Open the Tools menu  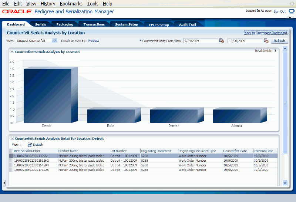[x=92, y=4]
